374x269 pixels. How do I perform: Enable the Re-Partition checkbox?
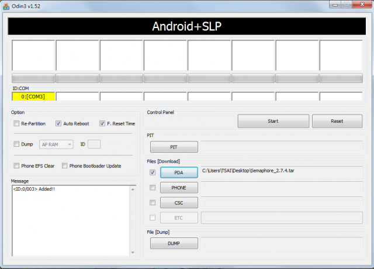tap(16, 123)
